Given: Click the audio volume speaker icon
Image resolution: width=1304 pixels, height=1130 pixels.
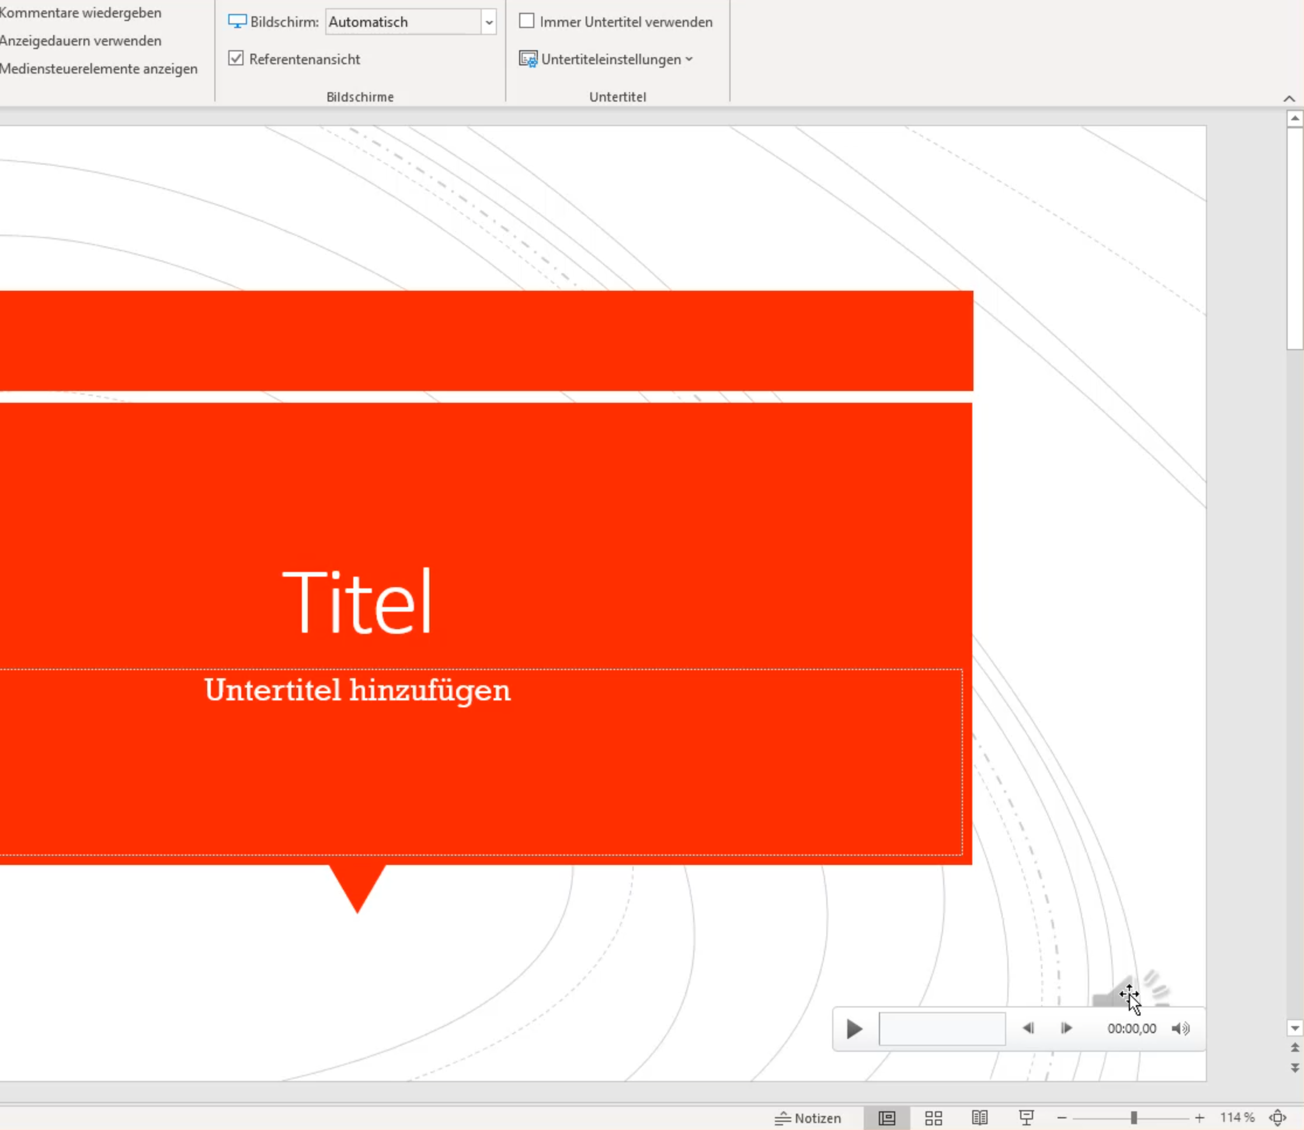Looking at the screenshot, I should (x=1180, y=1028).
